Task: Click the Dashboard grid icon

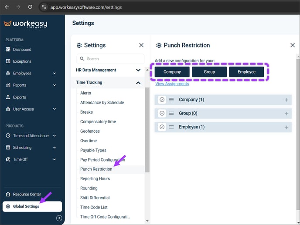Action: coord(8,49)
